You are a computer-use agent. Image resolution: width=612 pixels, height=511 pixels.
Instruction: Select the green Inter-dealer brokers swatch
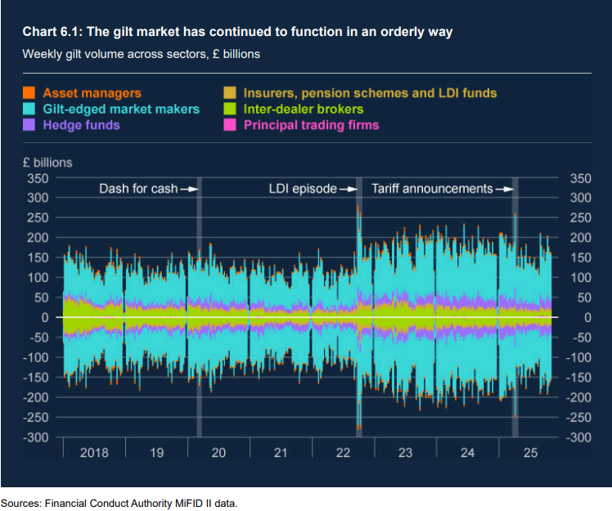click(x=230, y=109)
